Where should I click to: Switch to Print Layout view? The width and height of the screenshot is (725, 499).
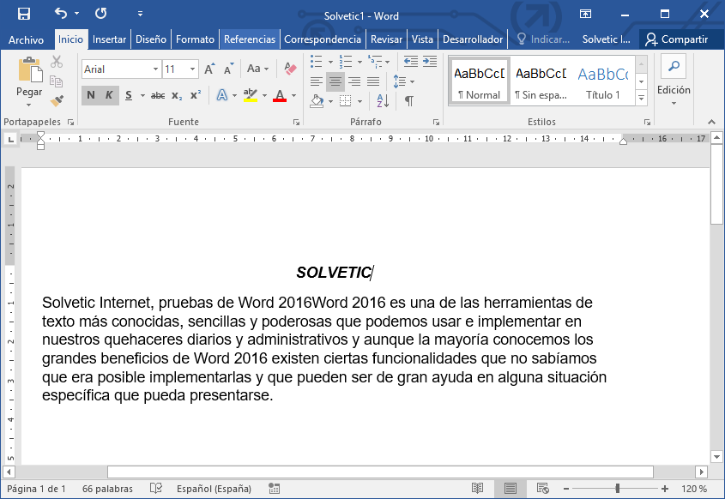coord(510,489)
